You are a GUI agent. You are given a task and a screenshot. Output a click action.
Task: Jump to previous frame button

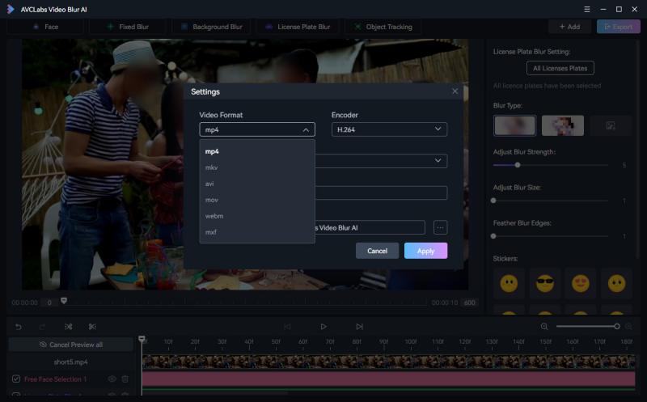287,327
